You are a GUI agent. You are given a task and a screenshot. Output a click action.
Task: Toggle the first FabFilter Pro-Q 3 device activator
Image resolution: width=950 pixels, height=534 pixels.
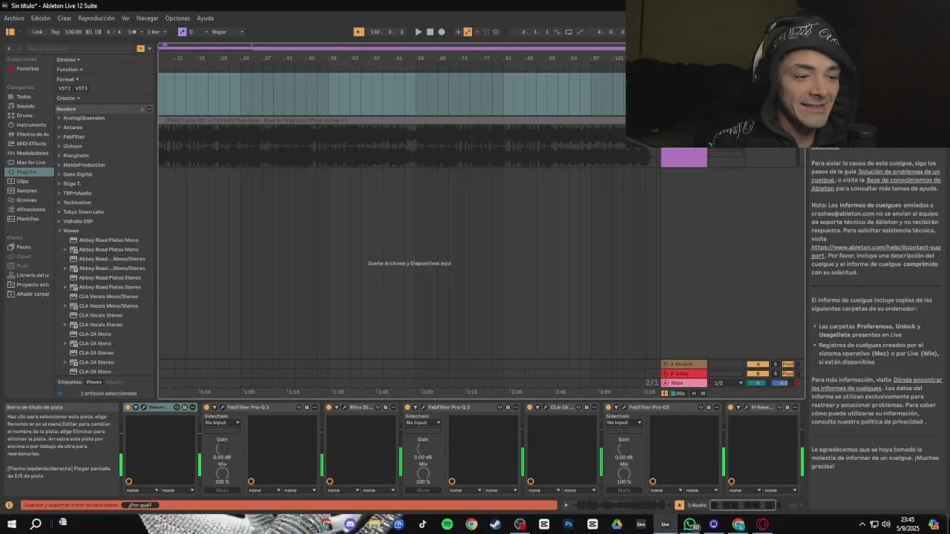coord(206,407)
